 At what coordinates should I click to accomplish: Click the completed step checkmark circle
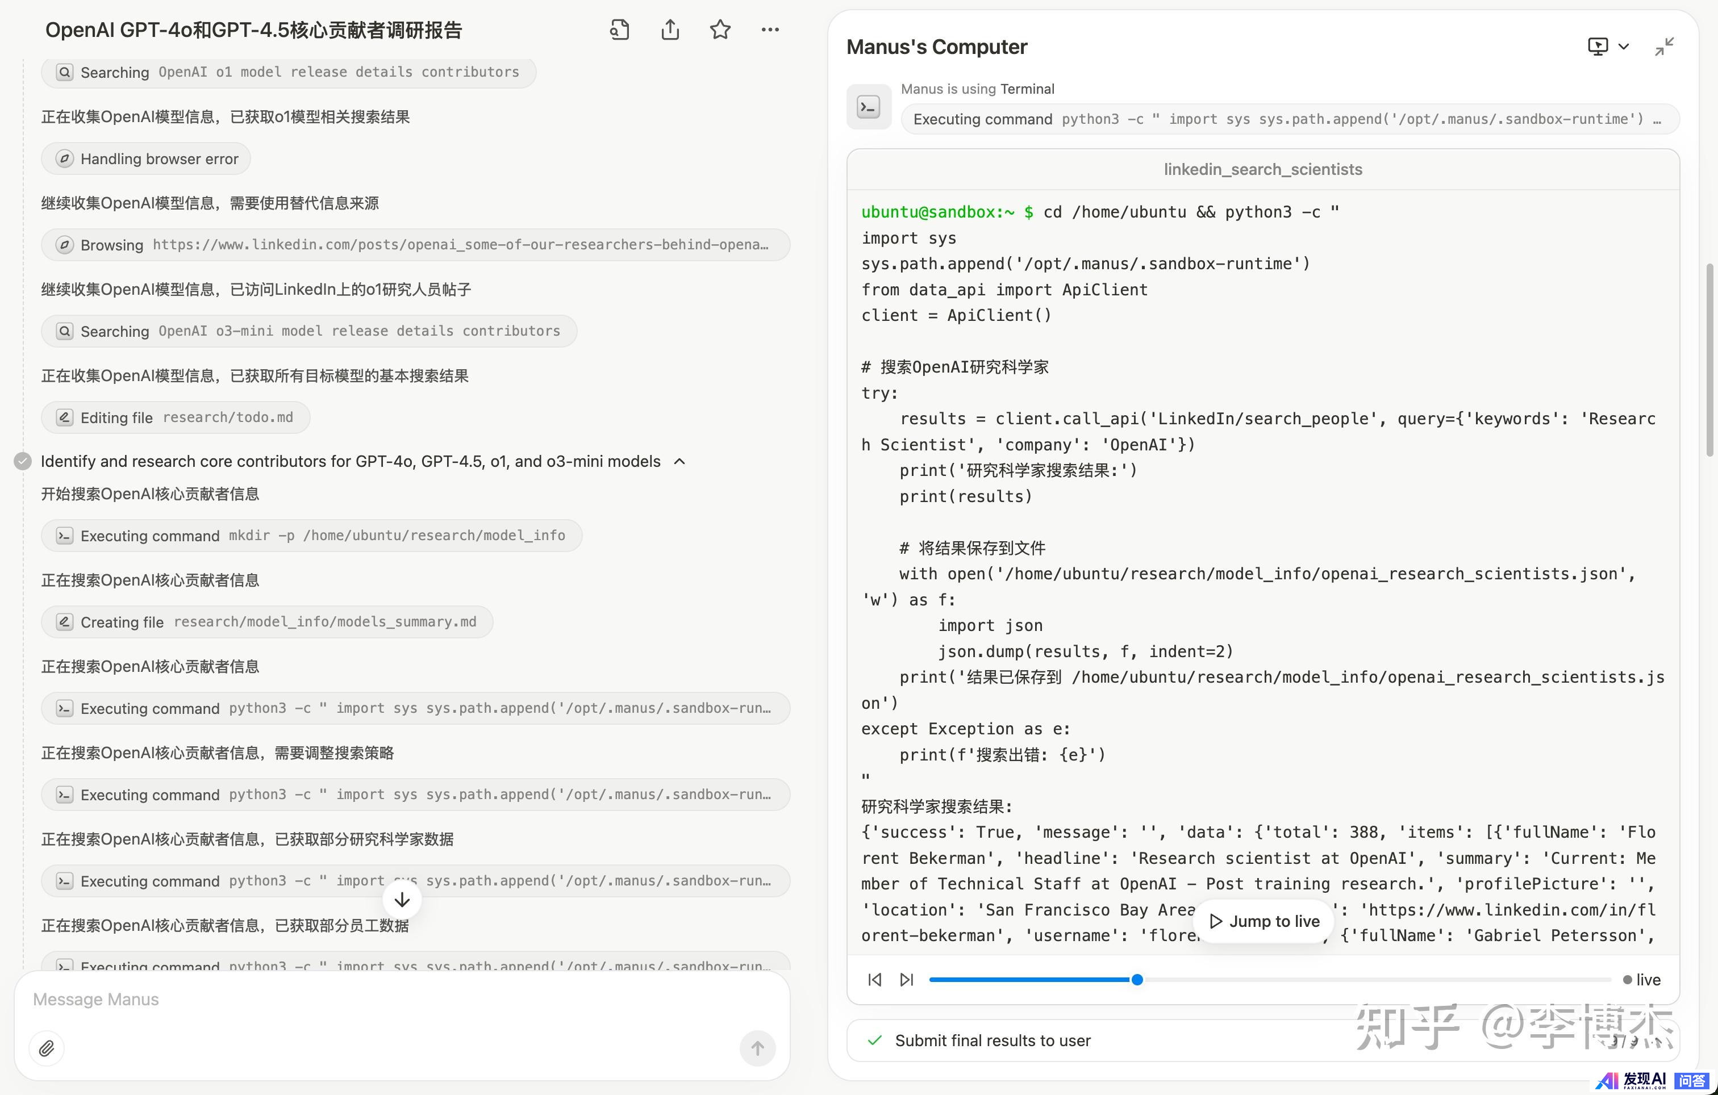pyautogui.click(x=23, y=462)
